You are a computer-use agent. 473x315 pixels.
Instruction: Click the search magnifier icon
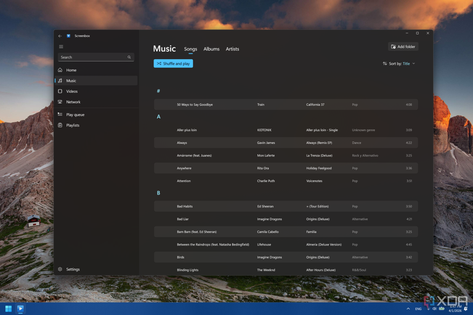pyautogui.click(x=129, y=57)
